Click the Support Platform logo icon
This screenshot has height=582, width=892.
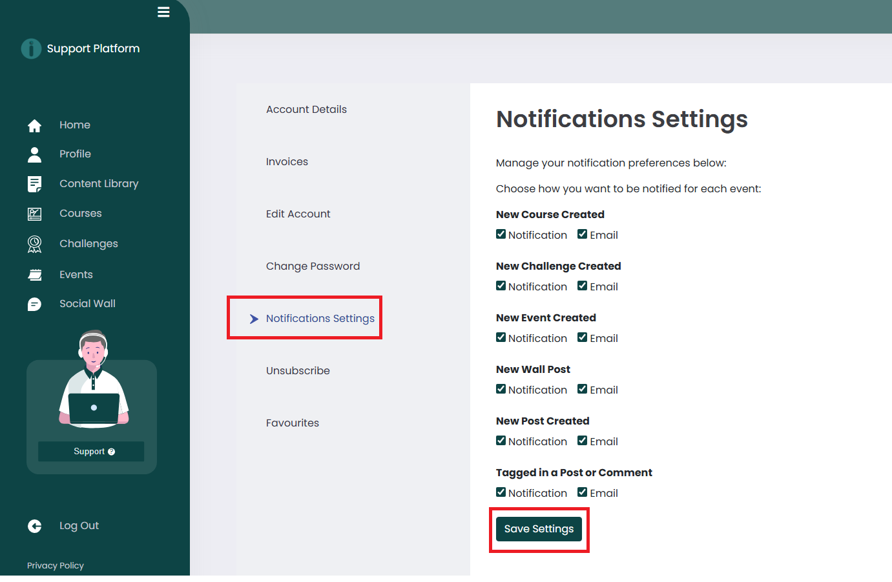pyautogui.click(x=31, y=48)
